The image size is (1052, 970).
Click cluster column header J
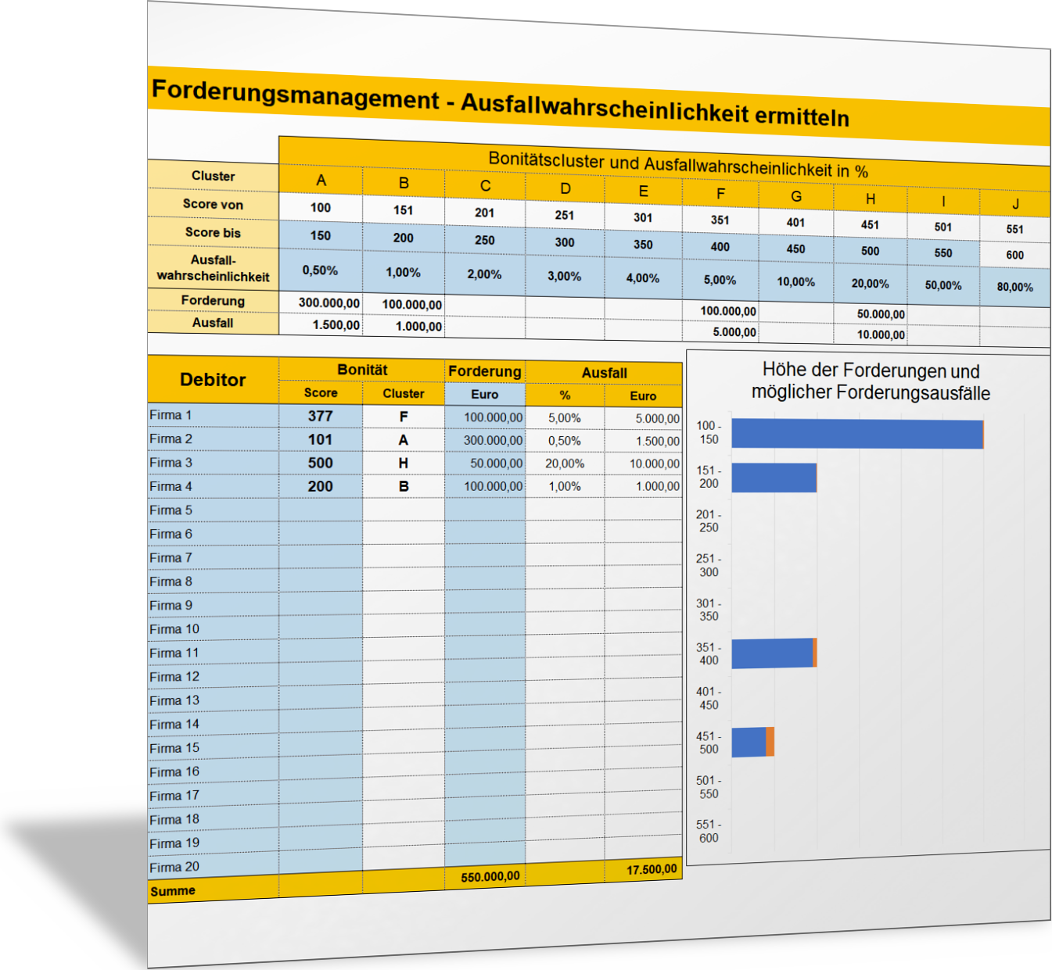click(1015, 203)
